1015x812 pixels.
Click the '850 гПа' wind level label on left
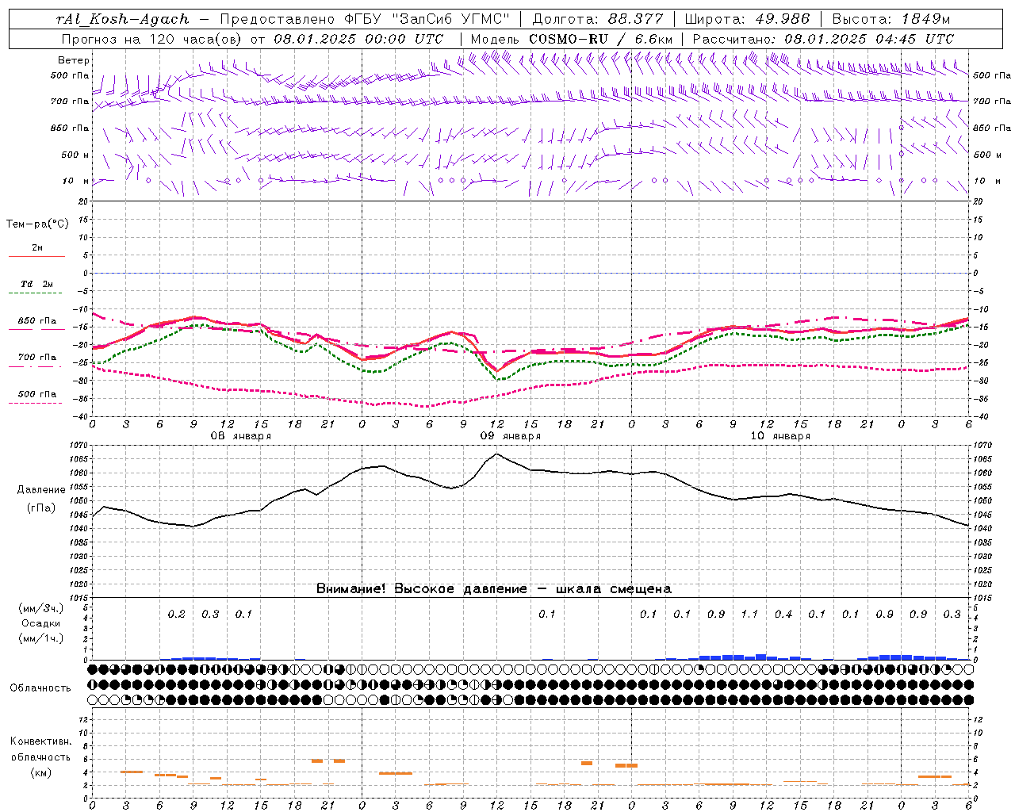[x=70, y=128]
